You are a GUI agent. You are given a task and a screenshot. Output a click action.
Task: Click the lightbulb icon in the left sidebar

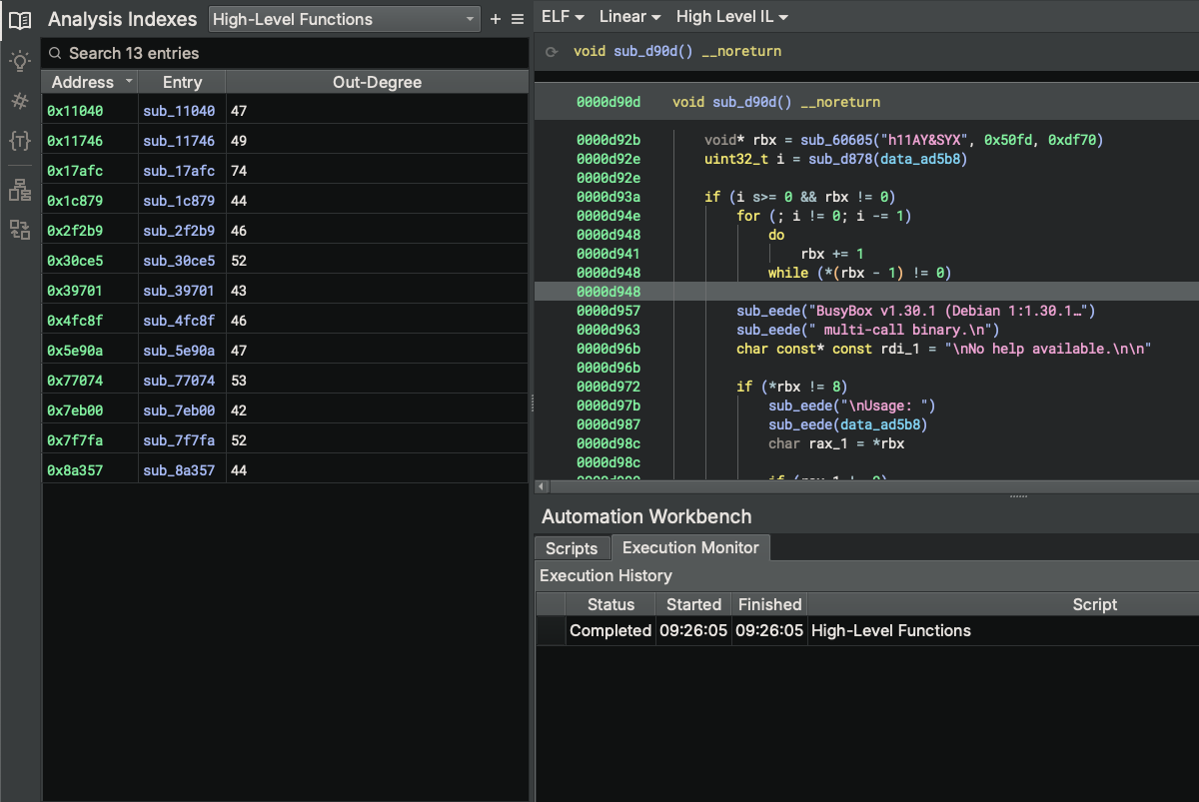(20, 60)
